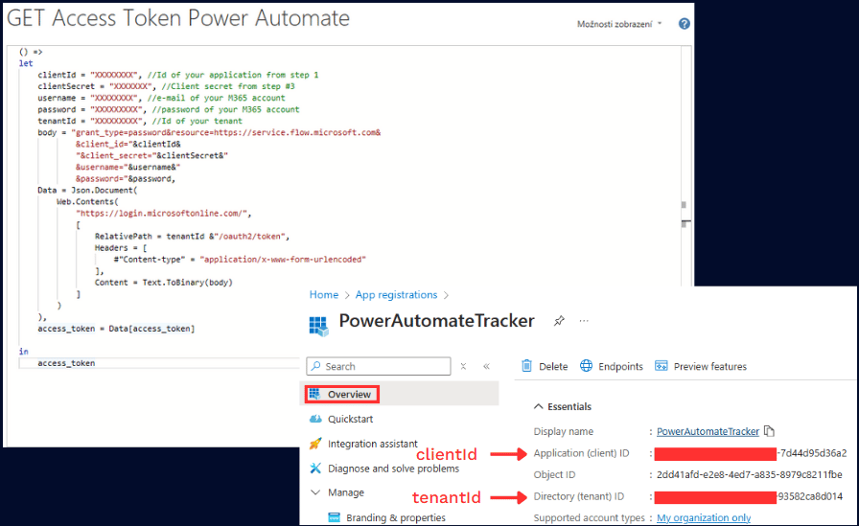This screenshot has width=859, height=526.
Task: Clear the sidebar search with X icon
Action: pos(463,366)
